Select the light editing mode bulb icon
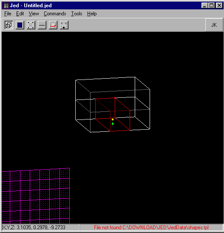 (64, 25)
